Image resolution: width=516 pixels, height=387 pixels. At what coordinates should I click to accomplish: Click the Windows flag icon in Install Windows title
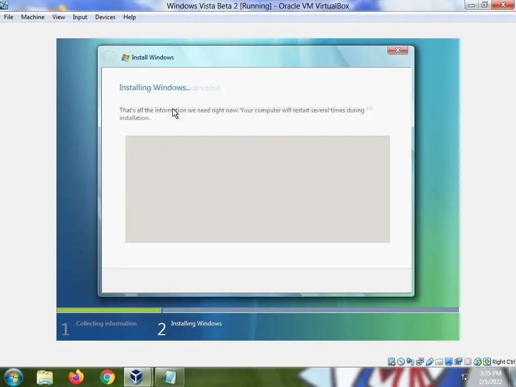click(125, 57)
